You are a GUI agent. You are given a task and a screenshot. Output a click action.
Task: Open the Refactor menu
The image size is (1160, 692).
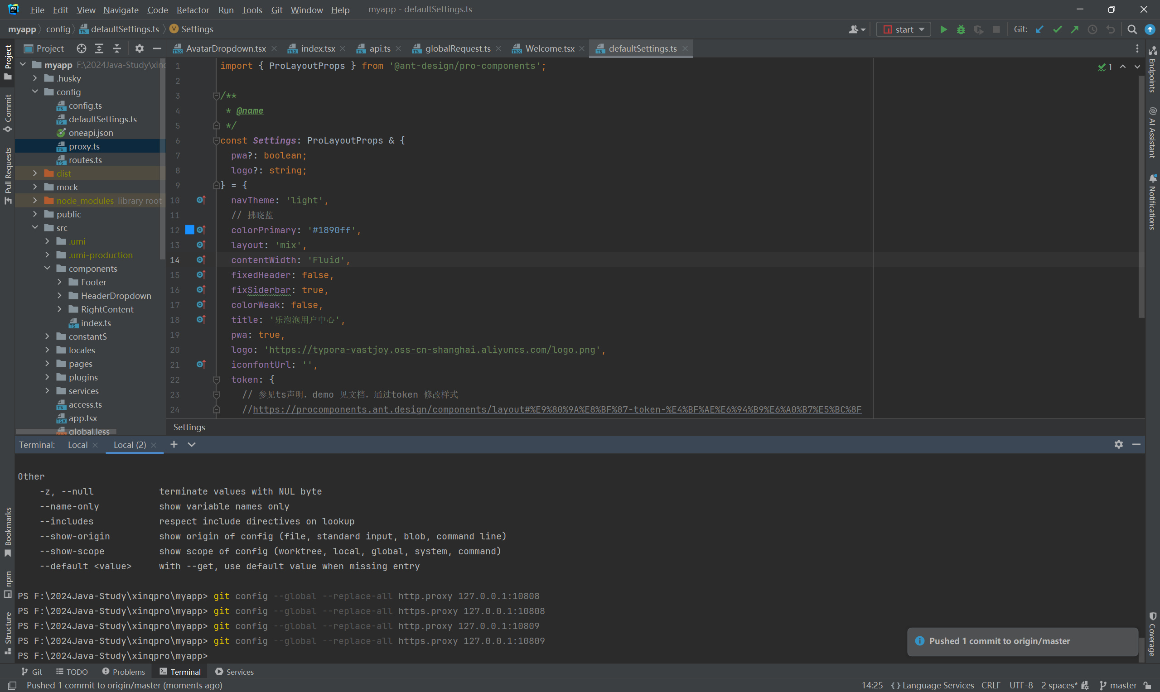[x=193, y=10]
